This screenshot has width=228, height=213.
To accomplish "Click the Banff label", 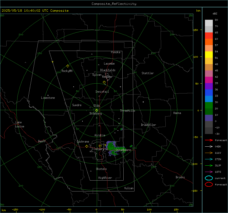I will (x=42, y=141).
